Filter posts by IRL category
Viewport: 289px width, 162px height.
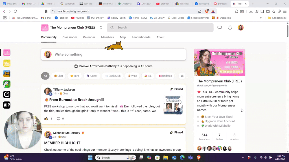pos(148,76)
